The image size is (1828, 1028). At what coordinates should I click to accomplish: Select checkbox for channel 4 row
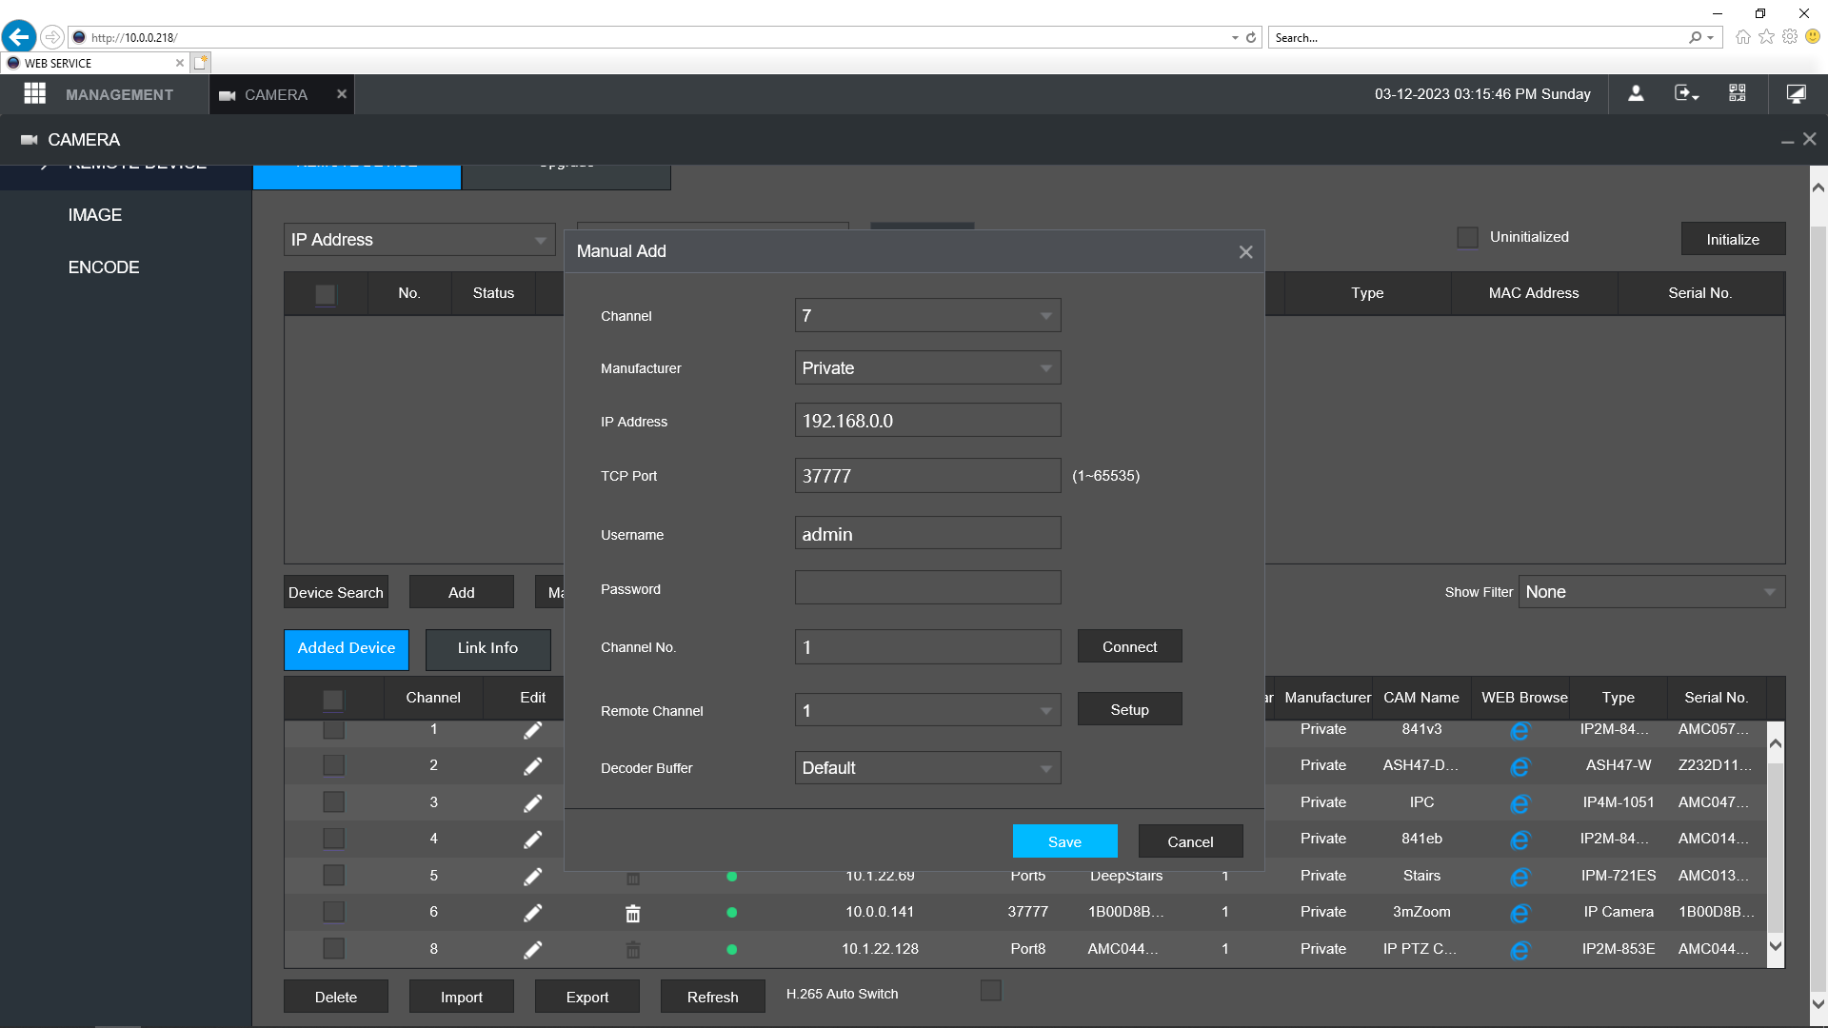point(333,839)
